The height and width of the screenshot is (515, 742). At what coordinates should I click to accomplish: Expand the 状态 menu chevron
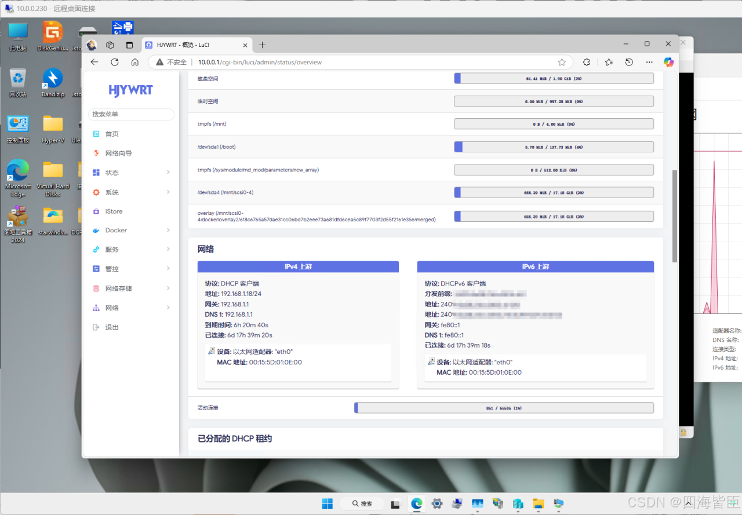(168, 173)
